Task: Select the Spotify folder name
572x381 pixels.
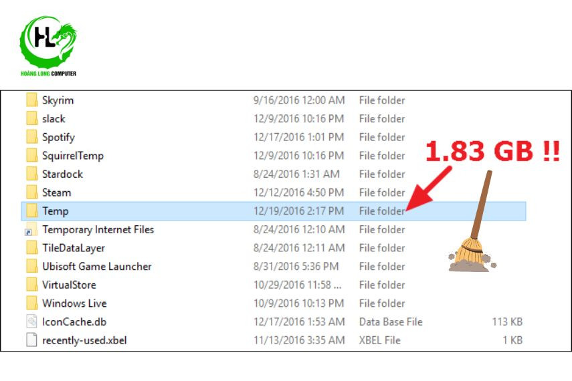Action: (x=59, y=138)
